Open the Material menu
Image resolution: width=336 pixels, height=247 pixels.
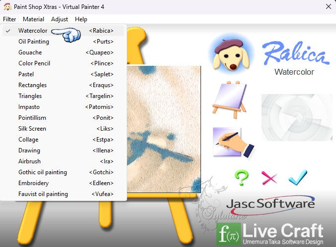point(33,19)
